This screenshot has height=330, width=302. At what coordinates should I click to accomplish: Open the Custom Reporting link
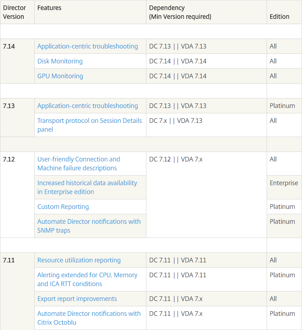click(63, 207)
